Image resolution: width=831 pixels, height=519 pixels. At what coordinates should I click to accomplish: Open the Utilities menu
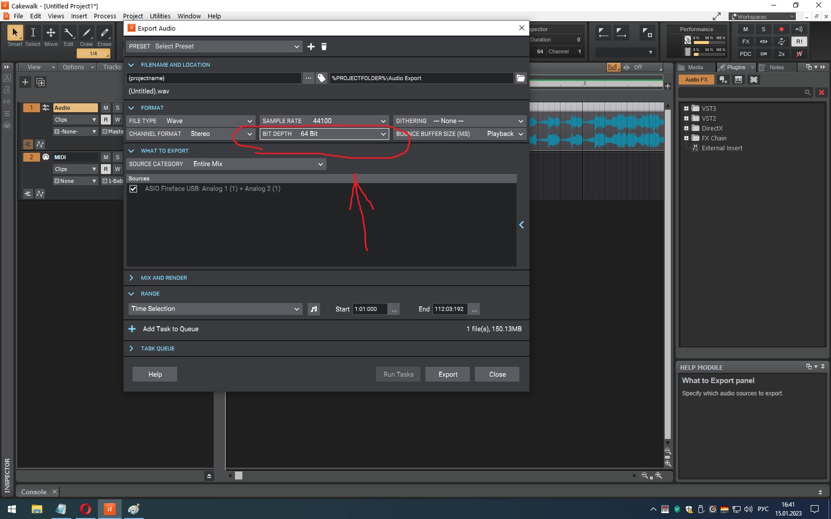160,16
